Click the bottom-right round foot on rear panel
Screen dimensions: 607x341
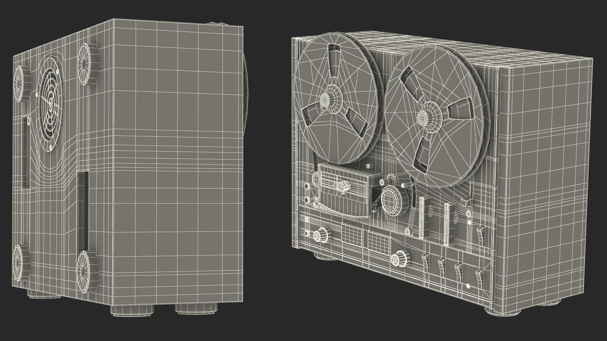pyautogui.click(x=85, y=271)
